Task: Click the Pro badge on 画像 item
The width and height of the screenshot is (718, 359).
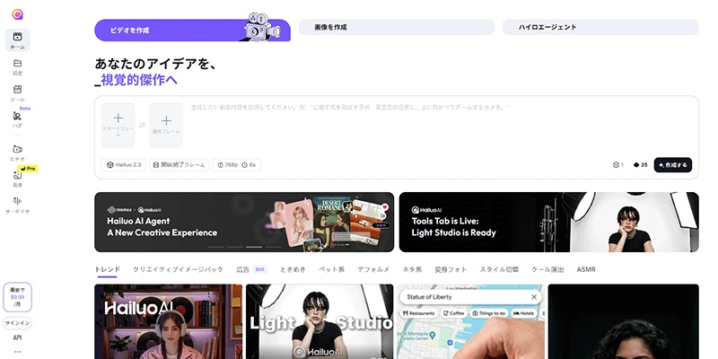Action: (29, 169)
